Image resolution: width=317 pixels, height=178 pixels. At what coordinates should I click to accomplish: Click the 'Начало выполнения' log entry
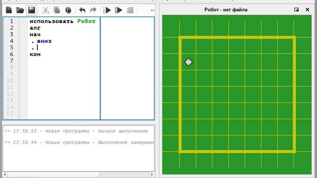point(76,131)
